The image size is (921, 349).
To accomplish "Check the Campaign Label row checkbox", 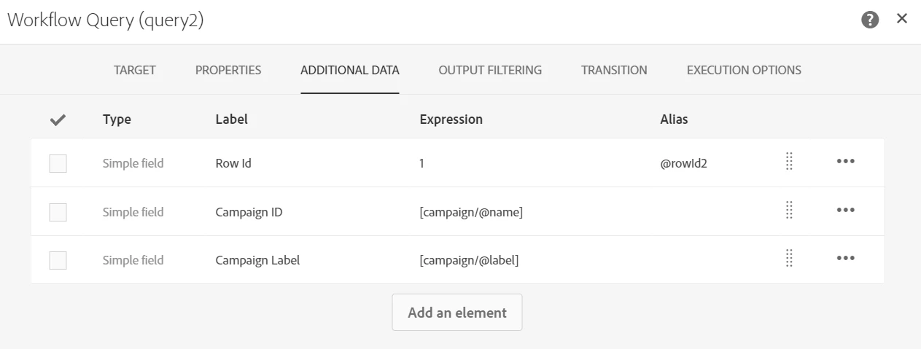I will click(58, 260).
